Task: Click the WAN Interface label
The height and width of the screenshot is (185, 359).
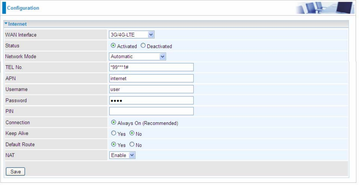Action: tap(21, 35)
